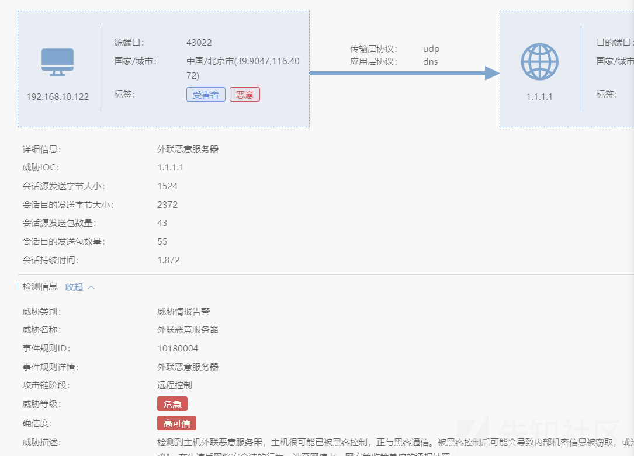This screenshot has width=634, height=456.
Task: Click the upward chevron next to 收起
Action: 91,286
